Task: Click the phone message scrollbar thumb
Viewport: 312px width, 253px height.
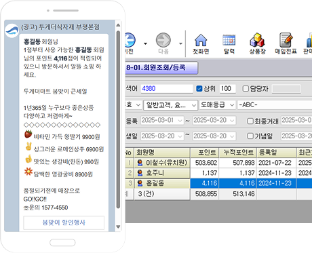Action: point(118,120)
